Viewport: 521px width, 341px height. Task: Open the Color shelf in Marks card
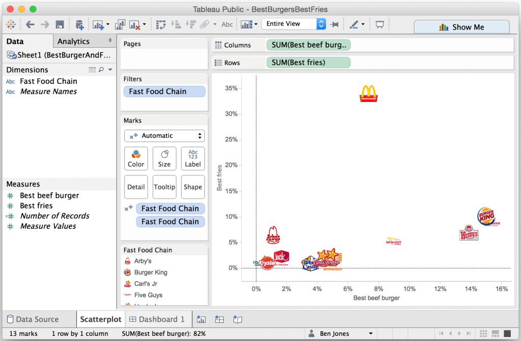(136, 158)
